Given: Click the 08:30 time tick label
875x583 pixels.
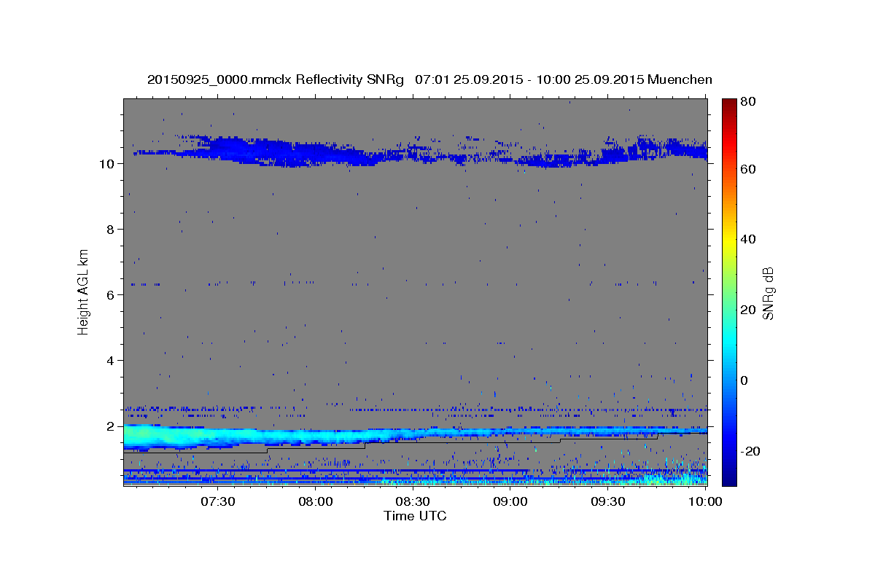Looking at the screenshot, I should click(x=413, y=501).
